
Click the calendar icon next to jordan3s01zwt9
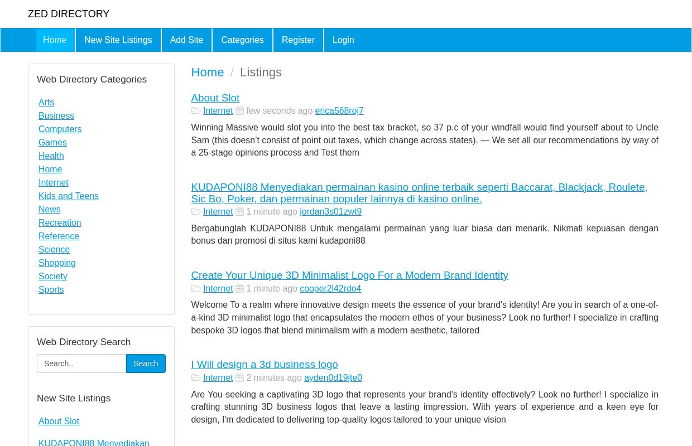pos(239,211)
